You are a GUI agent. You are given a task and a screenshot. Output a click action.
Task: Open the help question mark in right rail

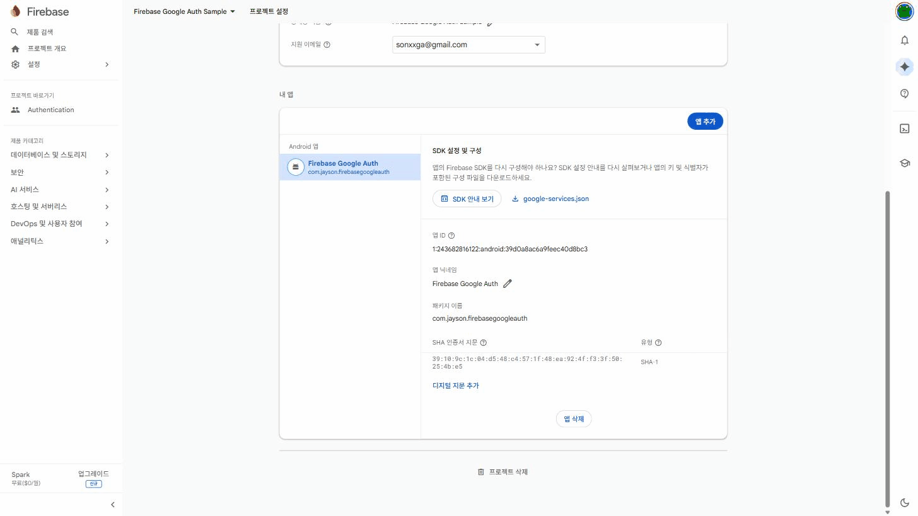pyautogui.click(x=905, y=94)
